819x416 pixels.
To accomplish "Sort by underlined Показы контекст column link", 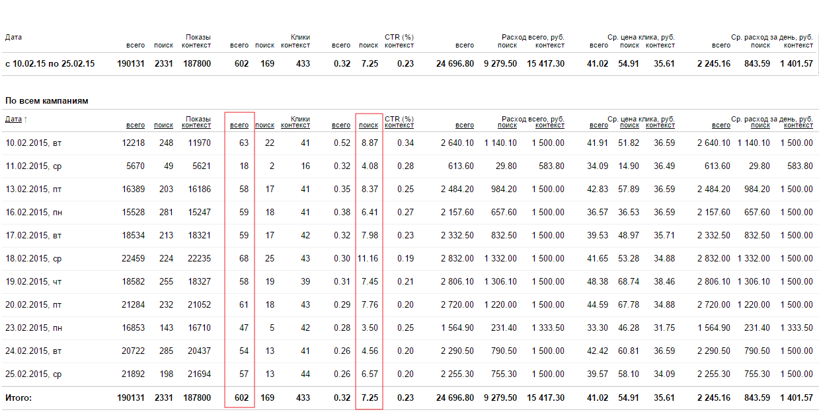I will point(196,125).
